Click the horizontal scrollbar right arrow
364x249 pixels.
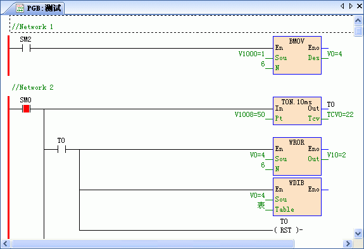(348, 244)
